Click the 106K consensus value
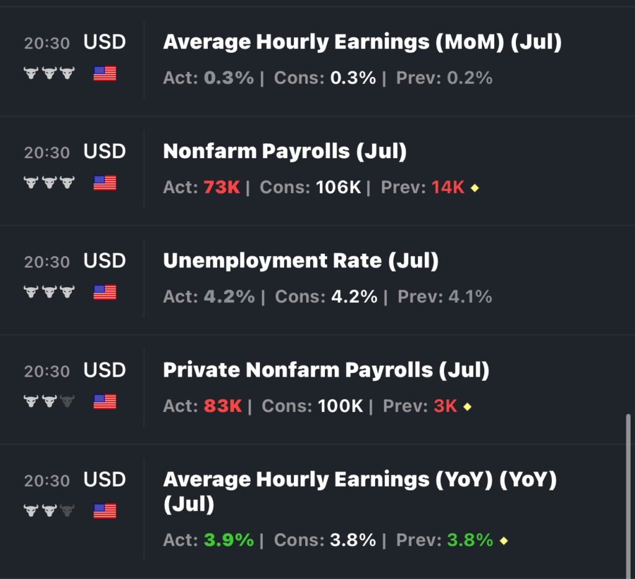Viewport: 635px width, 579px height. 339,187
